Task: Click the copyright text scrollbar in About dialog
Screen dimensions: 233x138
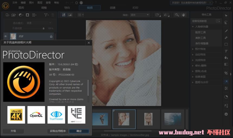Action: [x=88, y=88]
